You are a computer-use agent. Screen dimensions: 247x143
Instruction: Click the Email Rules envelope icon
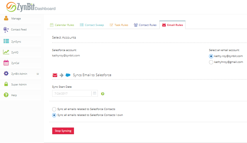point(164,25)
